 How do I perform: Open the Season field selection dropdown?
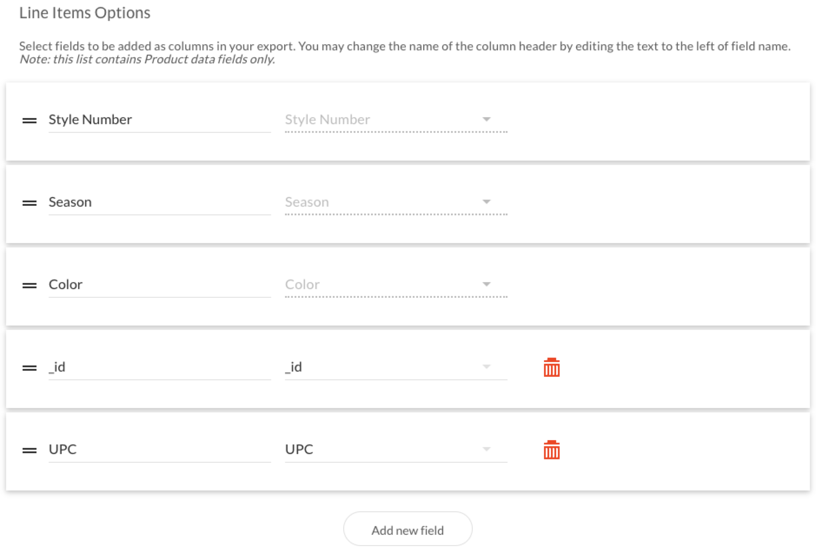487,201
